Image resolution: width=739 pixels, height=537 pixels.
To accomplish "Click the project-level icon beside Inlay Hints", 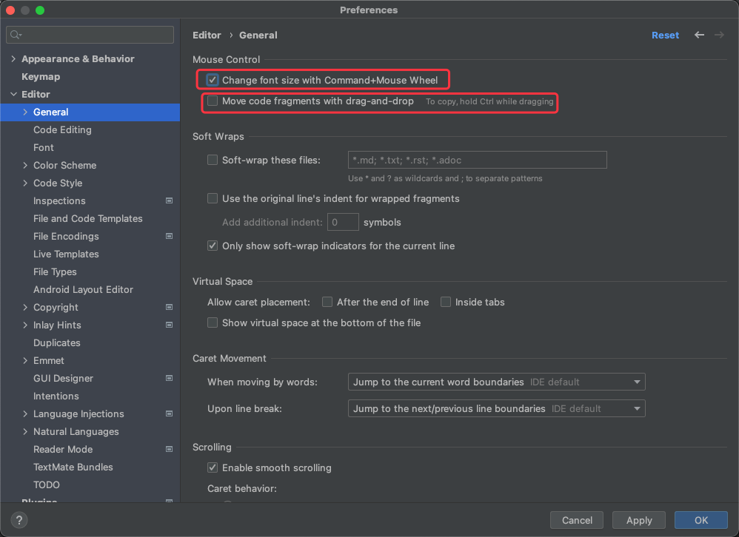I will [169, 325].
